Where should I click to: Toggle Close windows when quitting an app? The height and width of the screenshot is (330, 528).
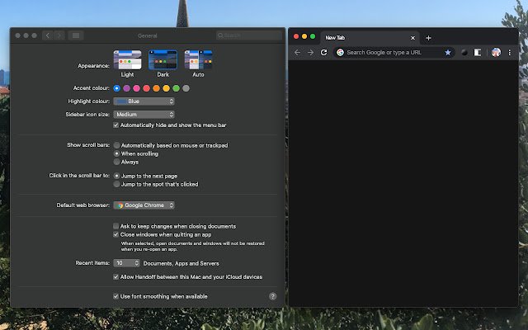[x=115, y=234]
